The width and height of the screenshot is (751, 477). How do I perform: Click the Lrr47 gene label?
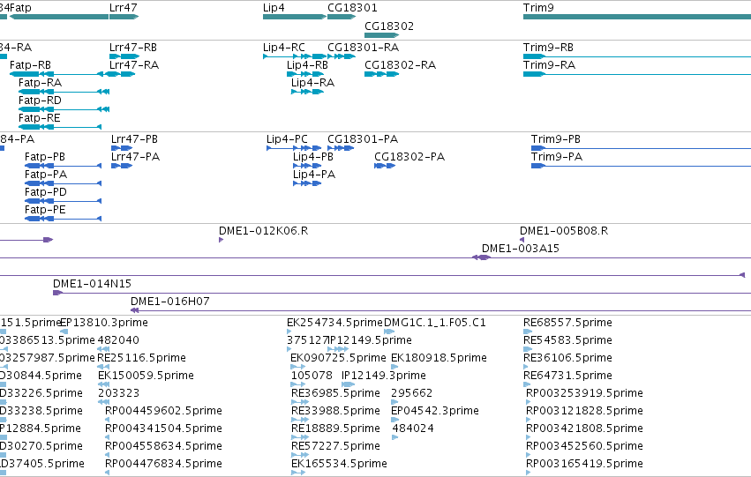pyautogui.click(x=123, y=8)
